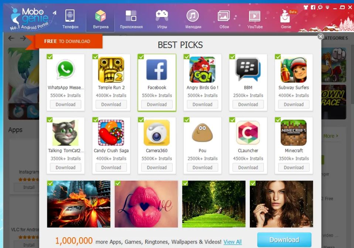This screenshot has height=248, width=354.
Task: Select the Игры gamepad icon
Action: click(162, 19)
